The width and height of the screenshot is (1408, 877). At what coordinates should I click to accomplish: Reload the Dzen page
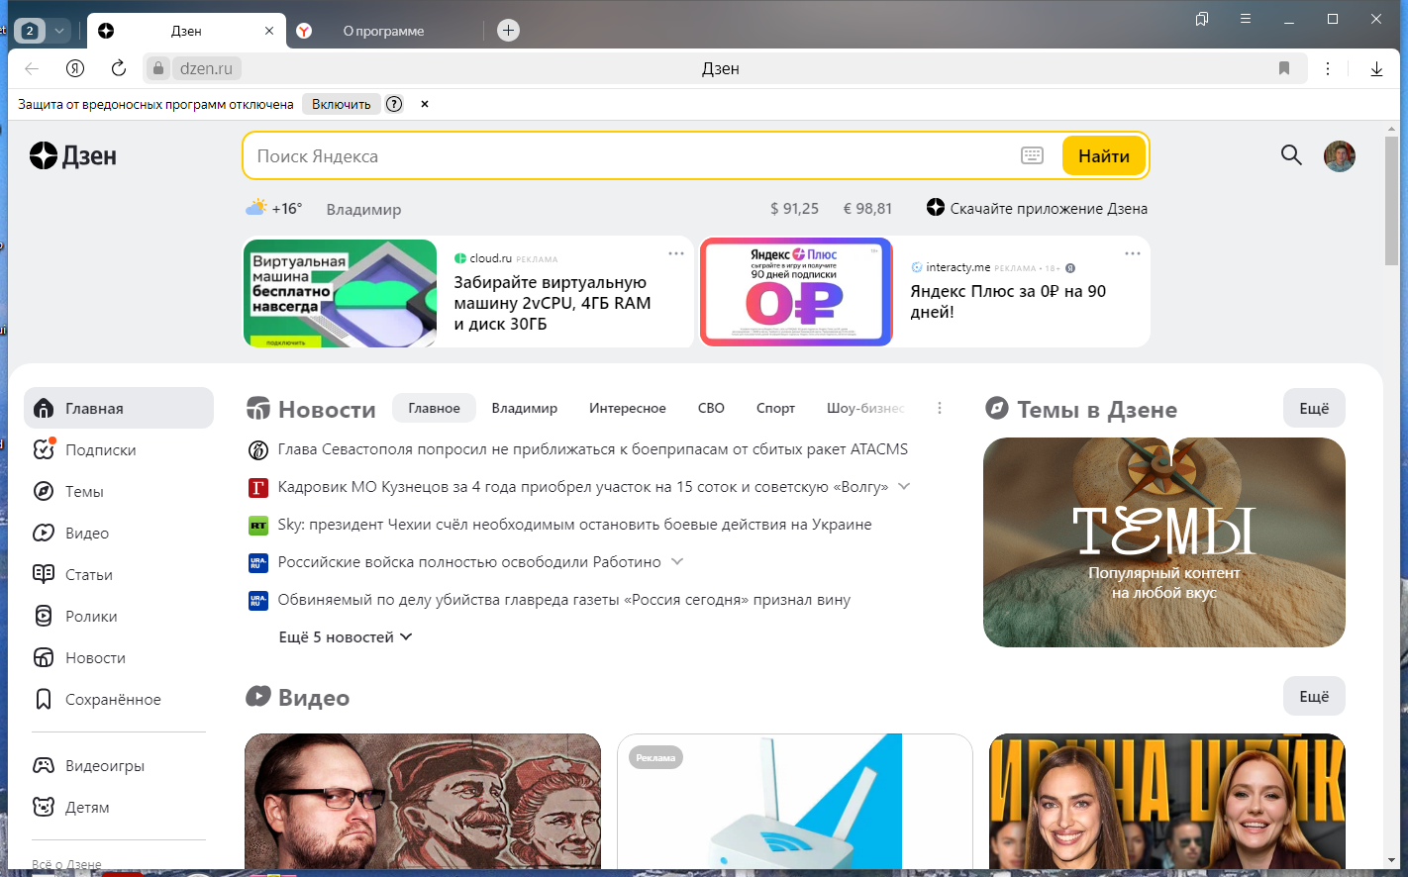(x=119, y=68)
